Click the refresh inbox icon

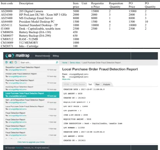[16, 62]
